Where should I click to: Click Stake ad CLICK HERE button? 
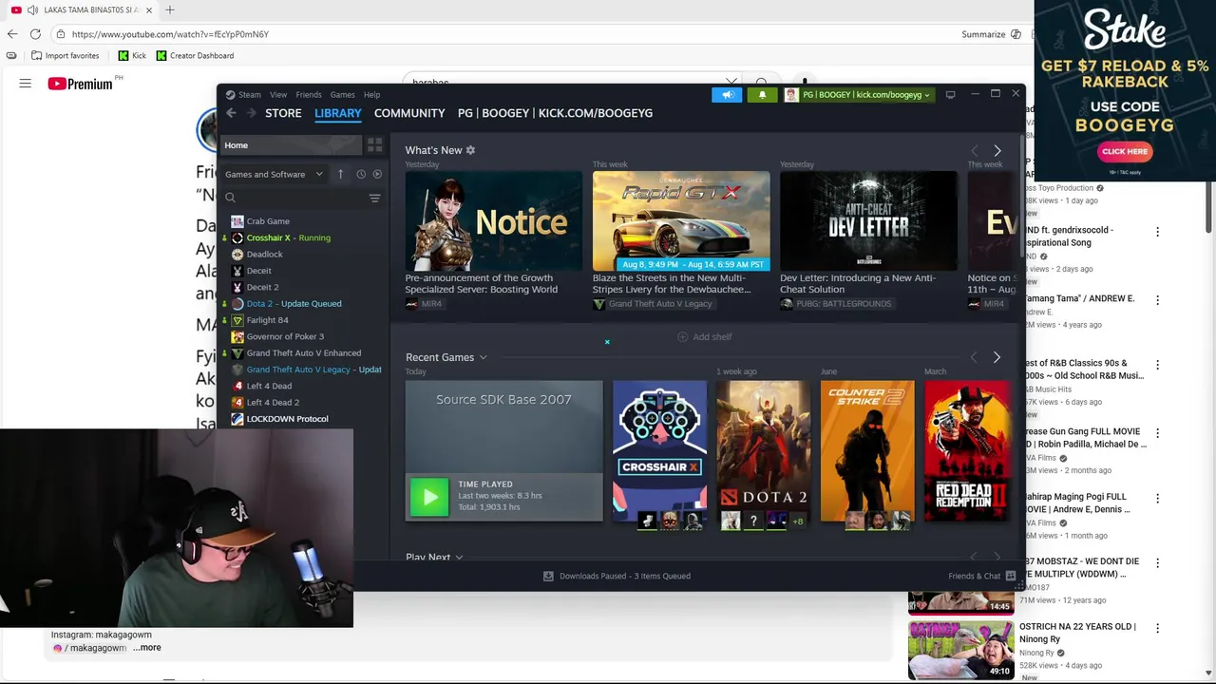(1125, 151)
